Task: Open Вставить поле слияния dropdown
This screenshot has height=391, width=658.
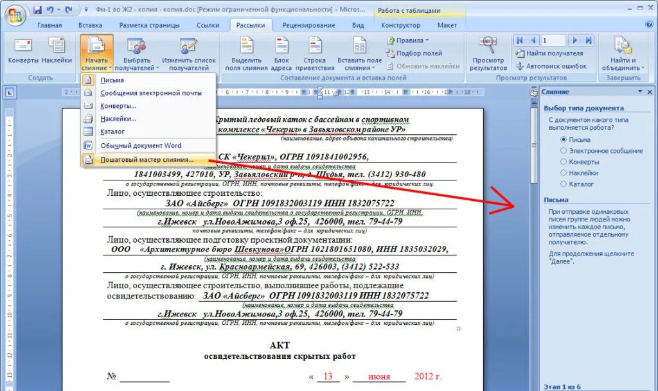Action: (360, 53)
